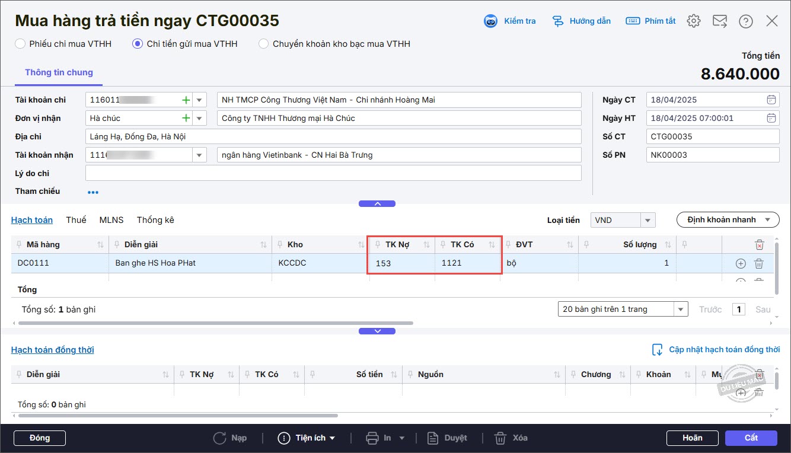The image size is (791, 453).
Task: Select Chi tiền gửi mua VTHH option
Action: 138,44
